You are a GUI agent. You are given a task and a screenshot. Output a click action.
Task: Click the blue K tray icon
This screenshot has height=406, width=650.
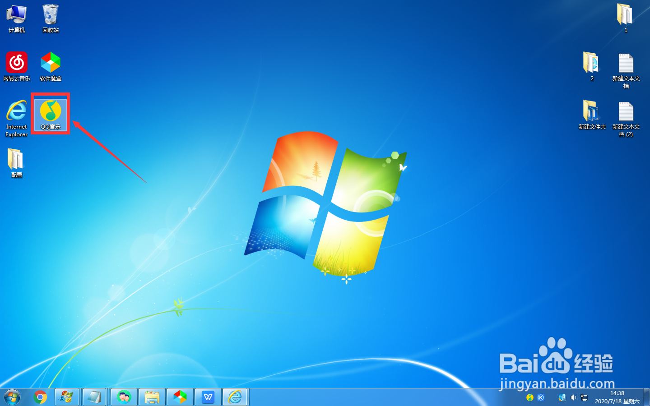click(541, 397)
